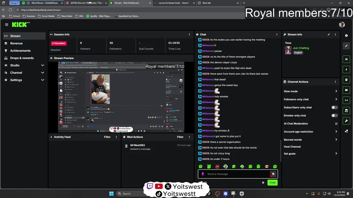Open Account age restriction chevron

click(336, 132)
